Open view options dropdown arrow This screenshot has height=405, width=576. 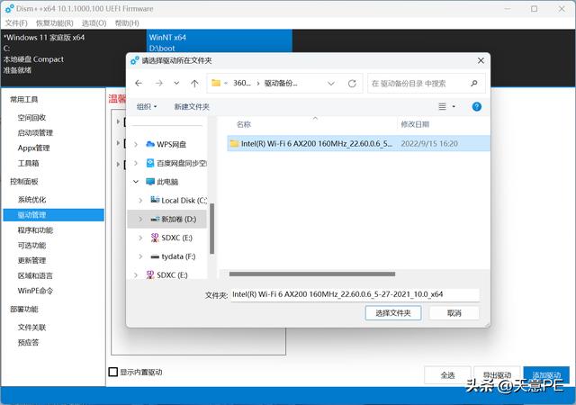[x=454, y=106]
